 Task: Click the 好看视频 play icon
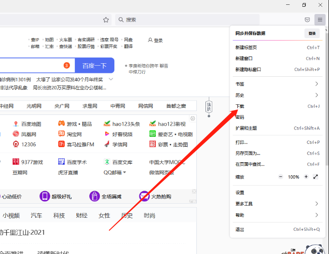[x=107, y=134]
